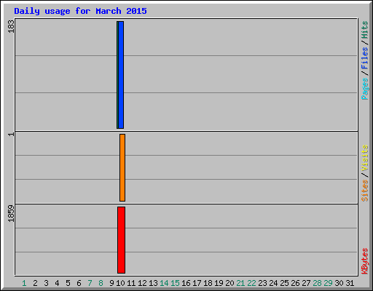Click day '13' on the x-axis

[153, 283]
